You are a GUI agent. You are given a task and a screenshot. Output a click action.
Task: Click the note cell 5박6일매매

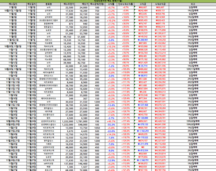[x=193, y=92]
